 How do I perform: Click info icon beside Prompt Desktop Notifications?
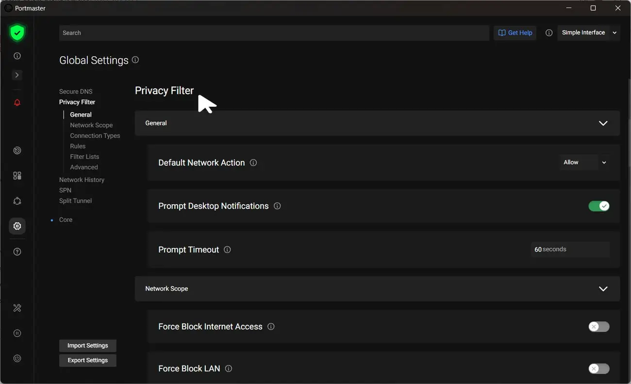pyautogui.click(x=277, y=206)
